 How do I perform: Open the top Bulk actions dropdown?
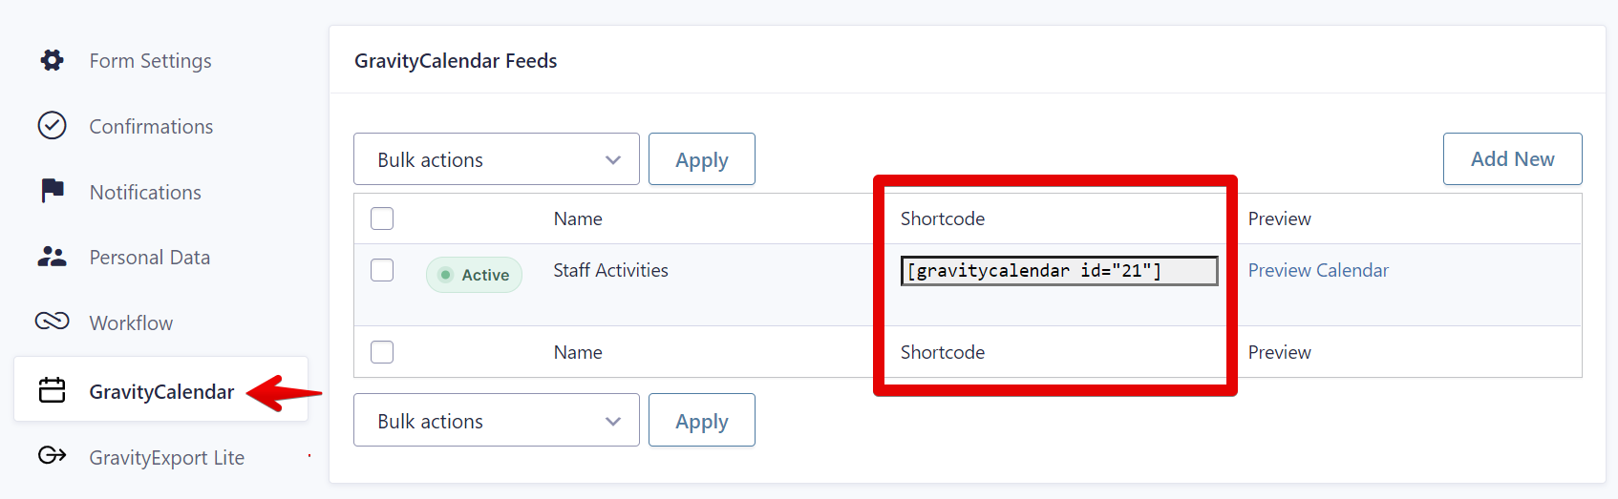(x=496, y=159)
